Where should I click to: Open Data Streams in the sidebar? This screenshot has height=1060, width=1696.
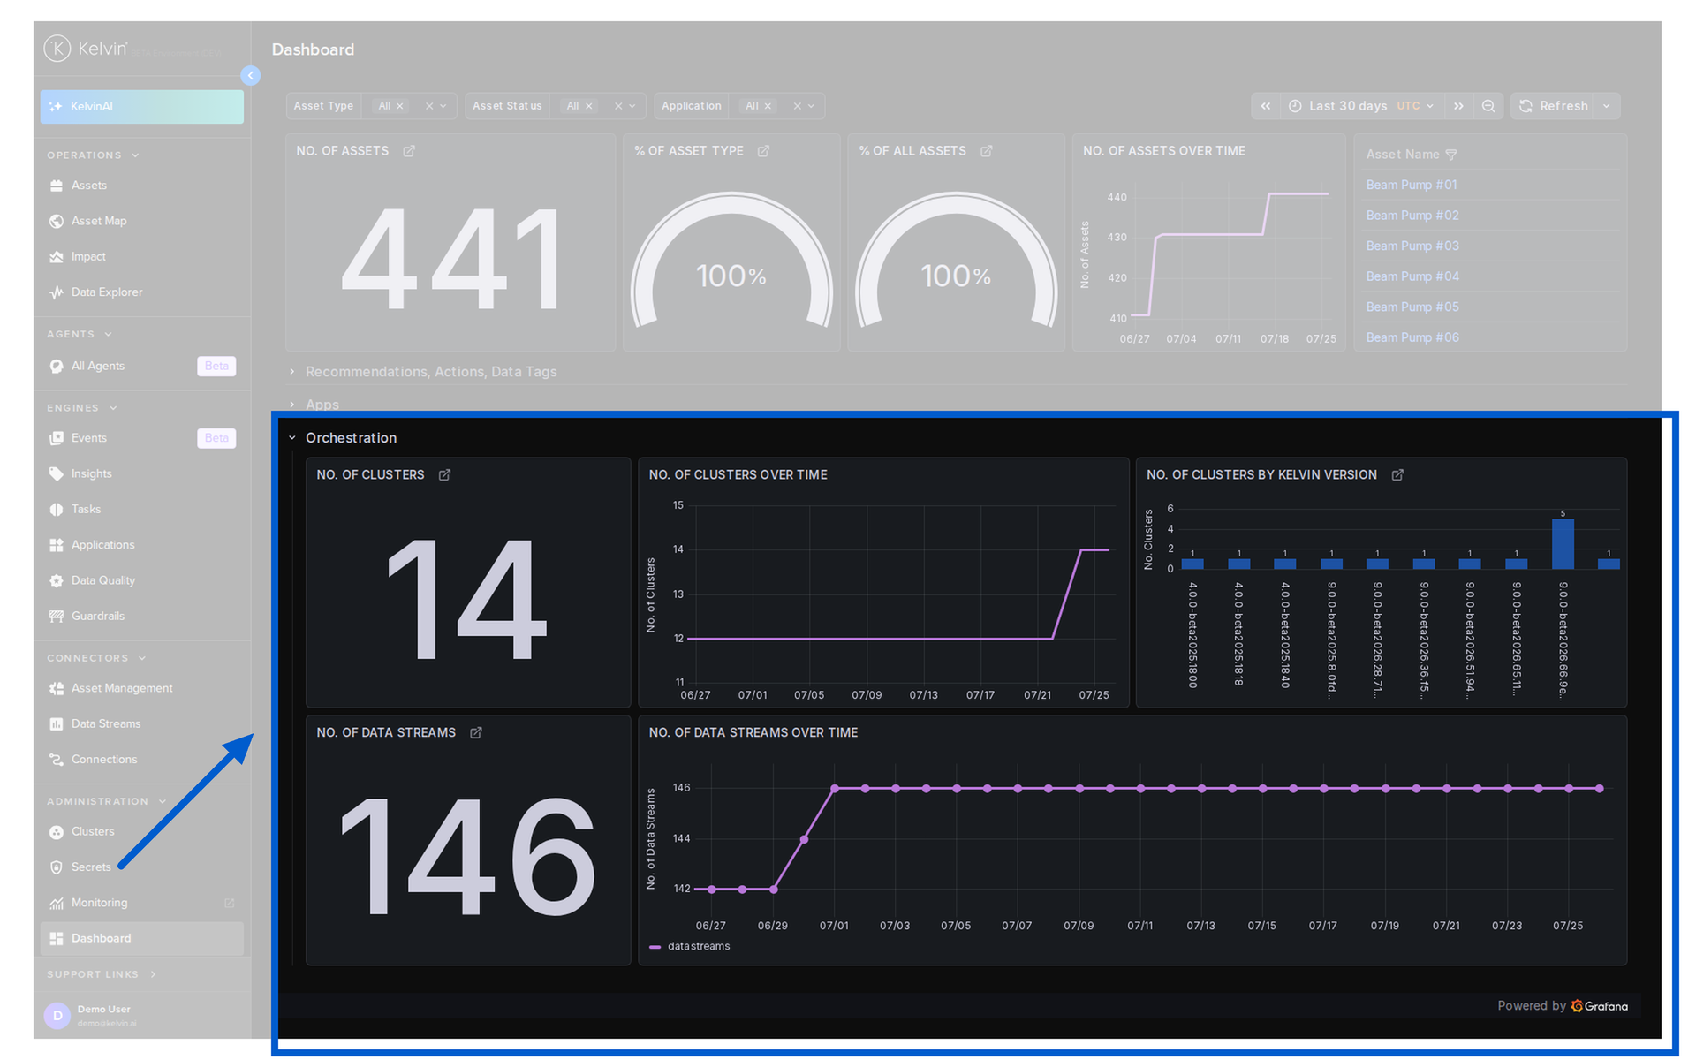pyautogui.click(x=106, y=723)
